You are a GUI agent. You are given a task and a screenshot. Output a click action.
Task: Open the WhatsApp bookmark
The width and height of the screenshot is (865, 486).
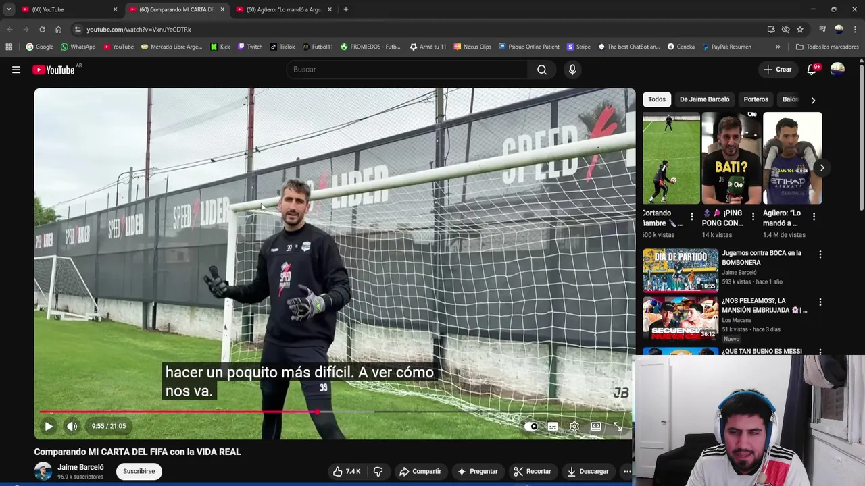[78, 47]
